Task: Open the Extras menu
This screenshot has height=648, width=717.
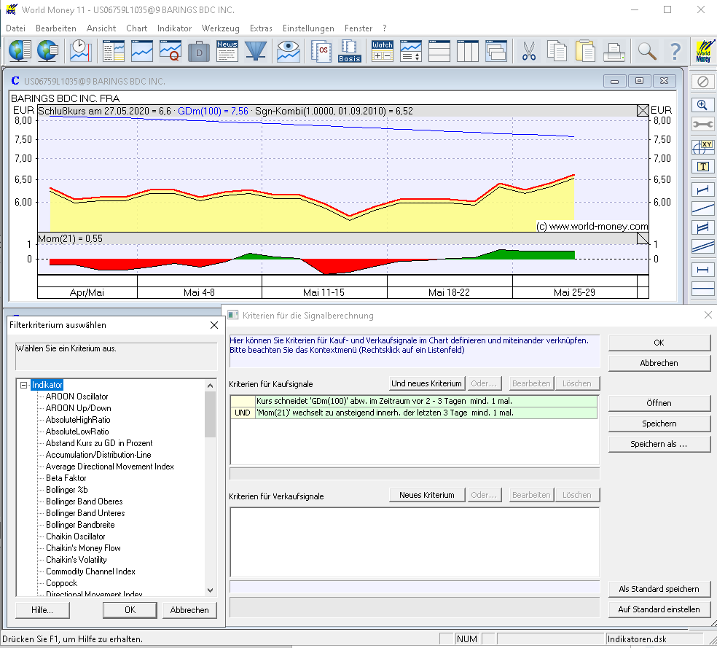Action: pyautogui.click(x=261, y=28)
